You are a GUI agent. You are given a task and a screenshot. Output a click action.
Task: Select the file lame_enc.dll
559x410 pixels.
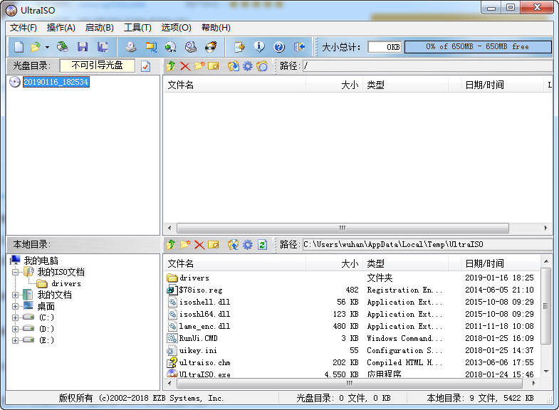(x=204, y=326)
